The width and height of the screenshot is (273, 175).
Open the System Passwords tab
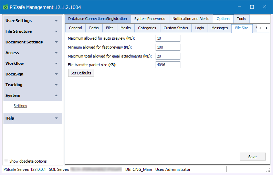tap(150, 19)
